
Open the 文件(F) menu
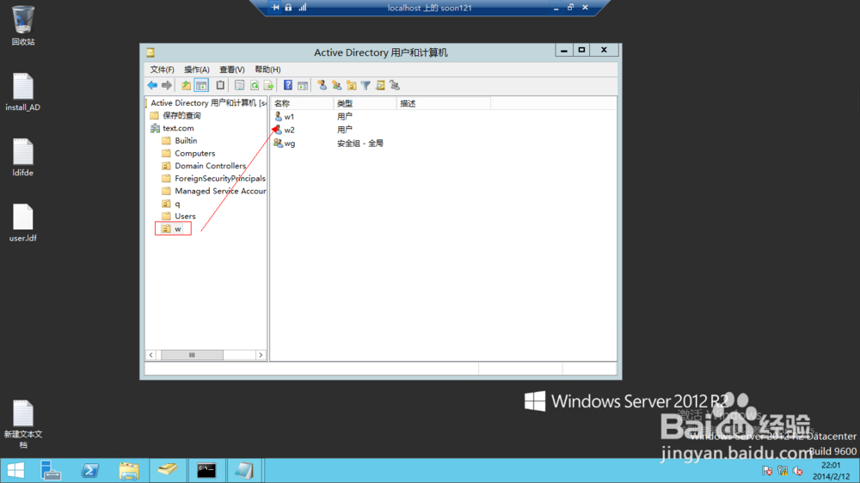tap(162, 70)
